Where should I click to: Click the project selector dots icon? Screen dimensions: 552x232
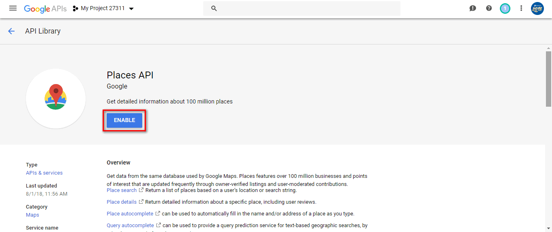pos(75,8)
